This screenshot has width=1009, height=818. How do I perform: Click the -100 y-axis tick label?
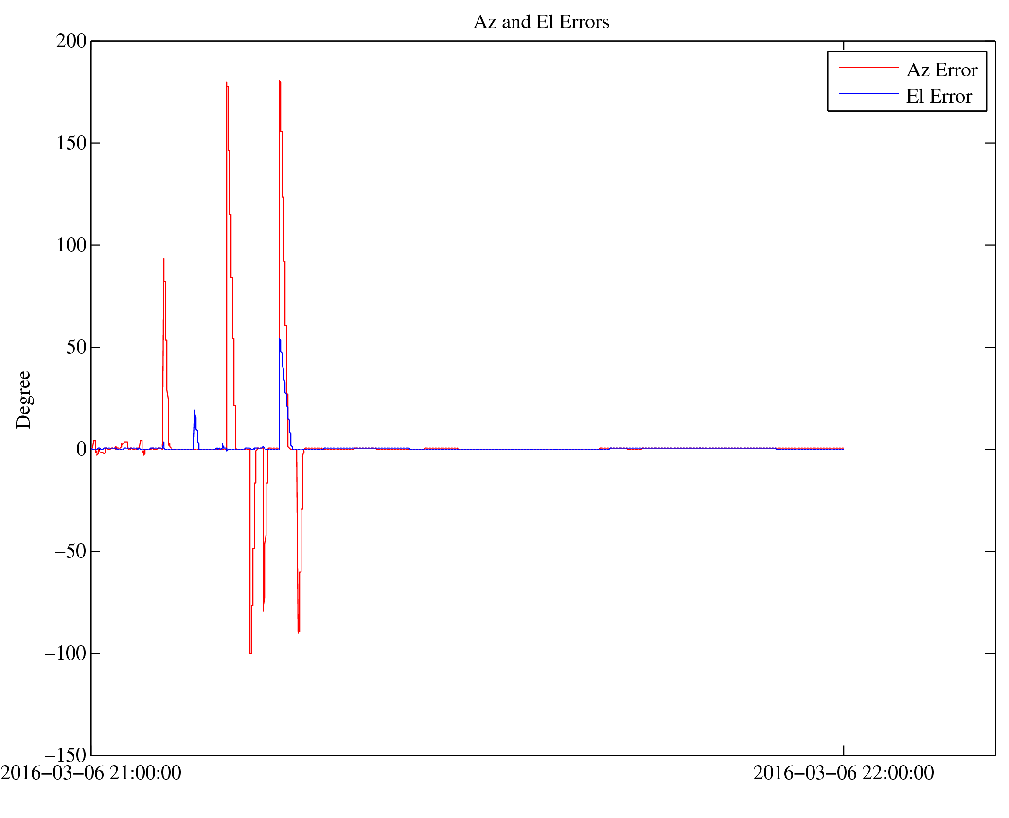65,653
